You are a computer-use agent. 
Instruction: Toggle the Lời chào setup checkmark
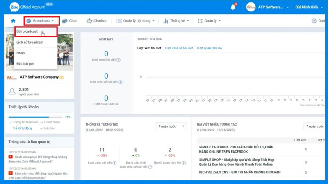(x=41, y=128)
